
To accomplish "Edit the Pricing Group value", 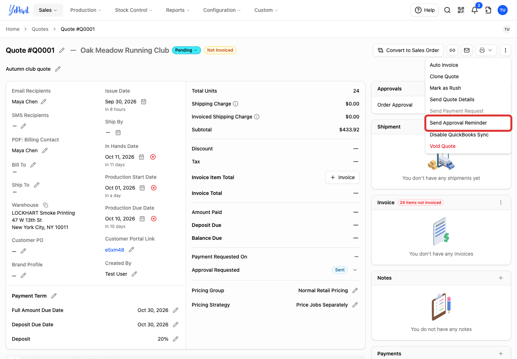I will [x=355, y=290].
